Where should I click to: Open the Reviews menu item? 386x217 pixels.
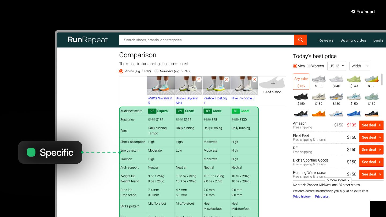[x=326, y=40]
